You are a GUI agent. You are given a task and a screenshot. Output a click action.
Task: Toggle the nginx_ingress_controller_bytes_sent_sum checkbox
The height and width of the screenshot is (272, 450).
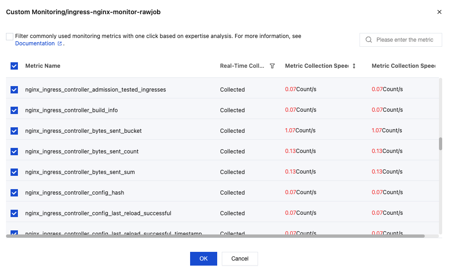[x=14, y=172]
